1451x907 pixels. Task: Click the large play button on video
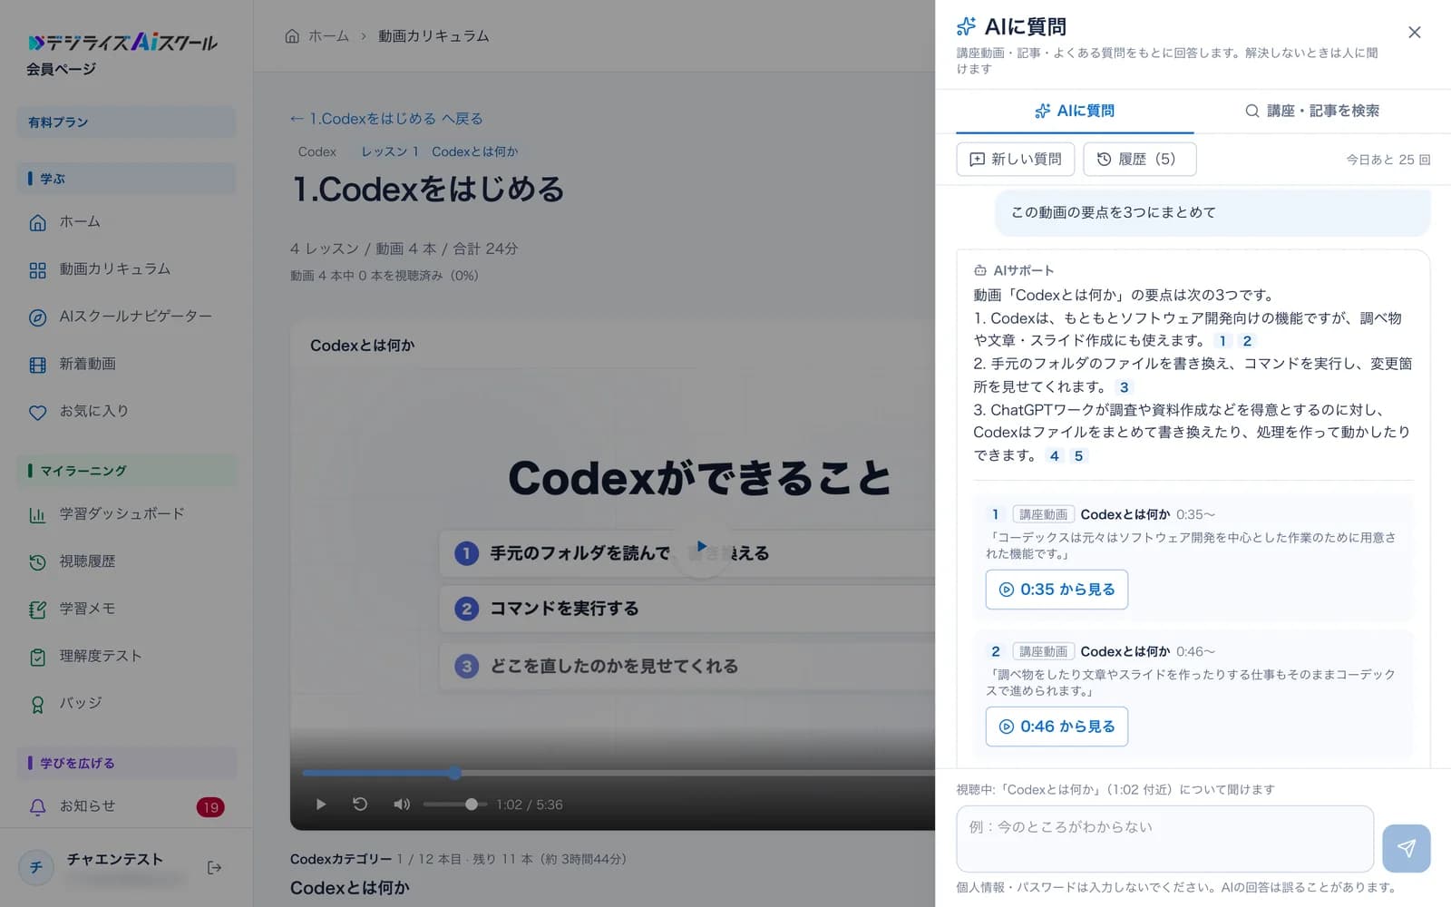(x=701, y=546)
